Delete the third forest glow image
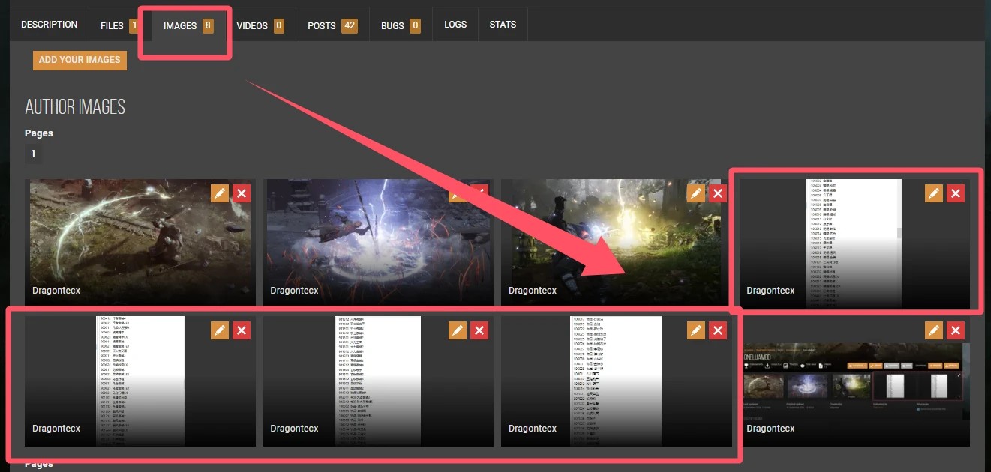The image size is (991, 472). (718, 193)
